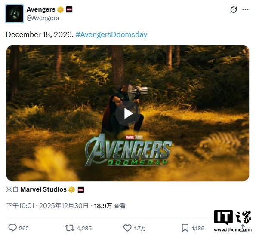This screenshot has height=235, width=256.
Task: Open the Grok slash-circle icon
Action: [x=234, y=9]
